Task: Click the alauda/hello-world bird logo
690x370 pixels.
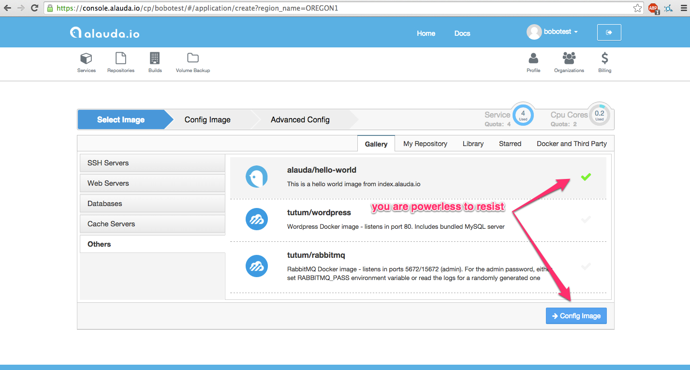Action: [257, 177]
